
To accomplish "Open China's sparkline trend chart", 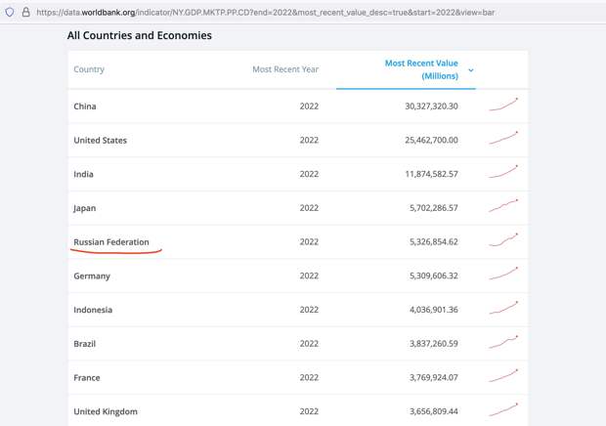I will 503,105.
